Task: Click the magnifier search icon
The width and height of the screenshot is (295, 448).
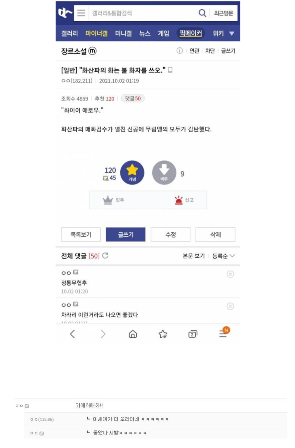Action: [202, 13]
